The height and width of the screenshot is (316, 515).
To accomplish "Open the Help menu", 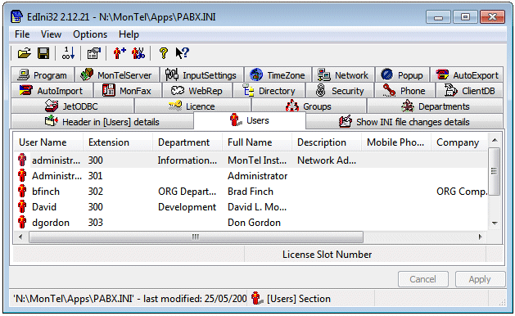I will click(129, 34).
